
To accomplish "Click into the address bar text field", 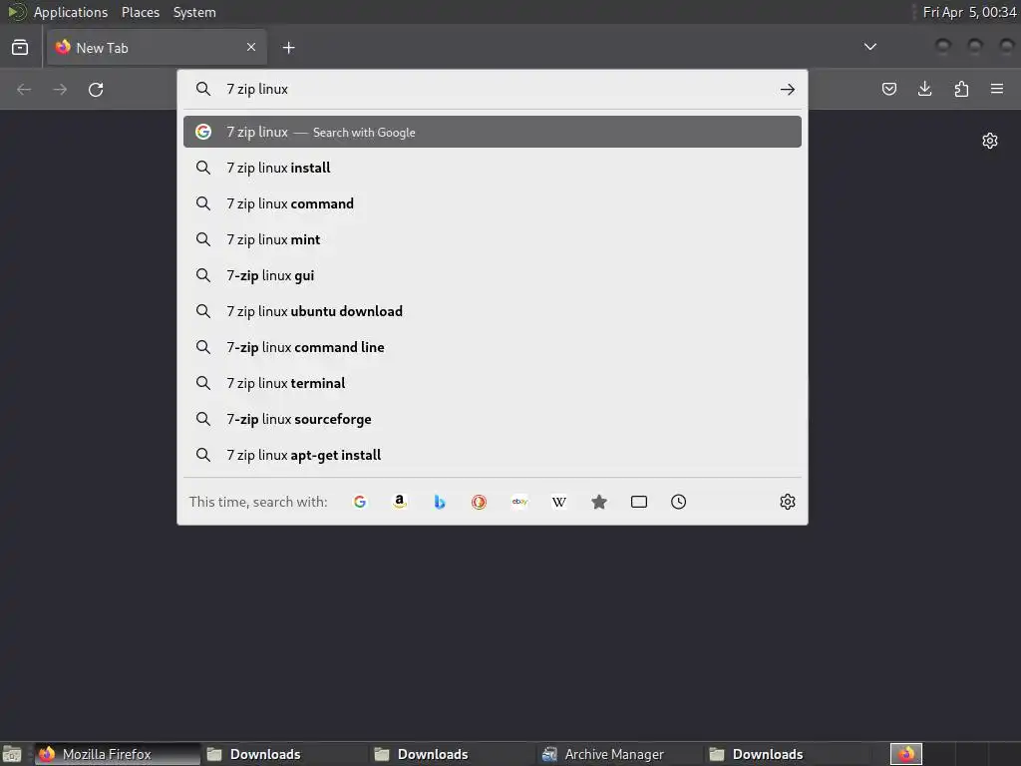I will [495, 89].
